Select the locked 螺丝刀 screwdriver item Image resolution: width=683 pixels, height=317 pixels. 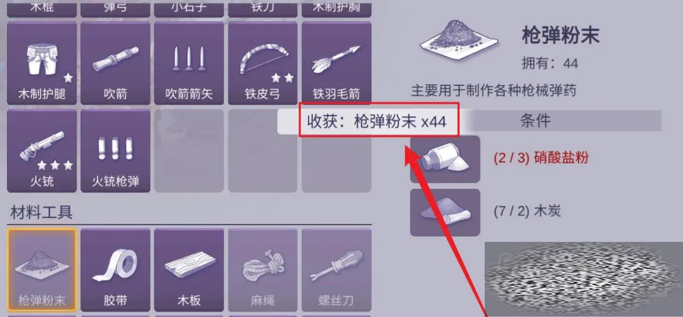click(x=336, y=270)
